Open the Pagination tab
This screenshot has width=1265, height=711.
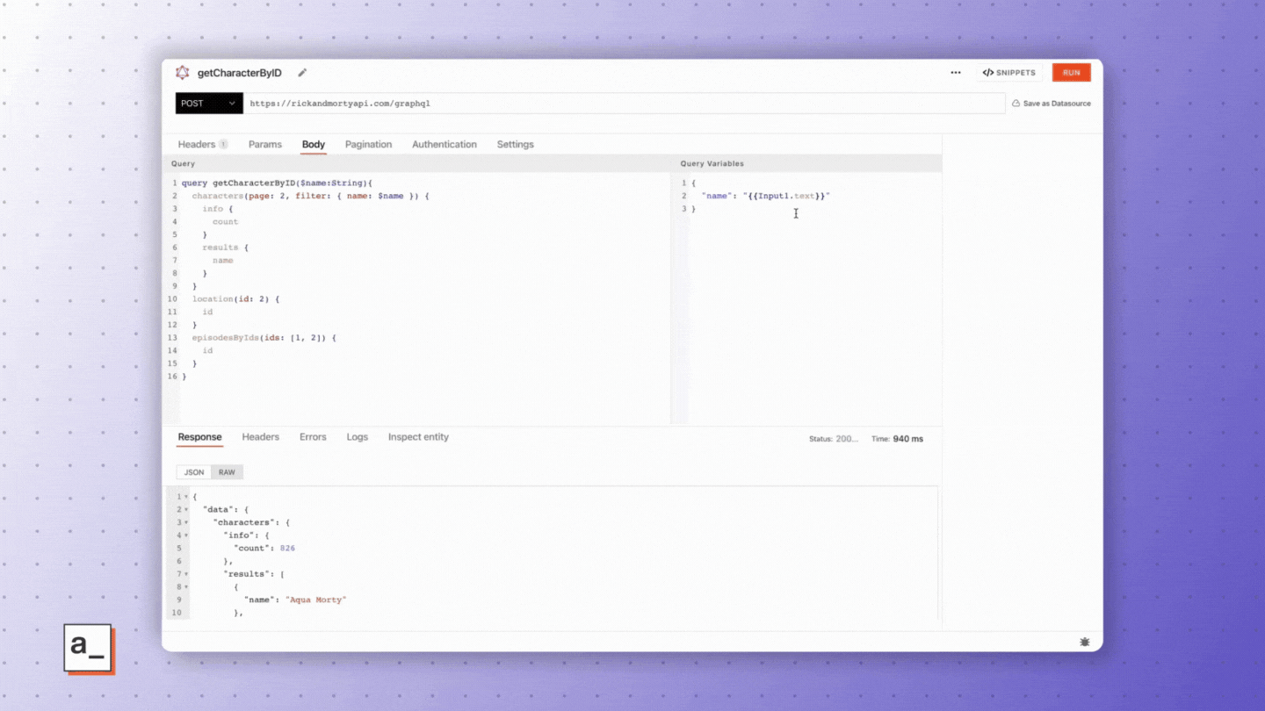coord(368,144)
